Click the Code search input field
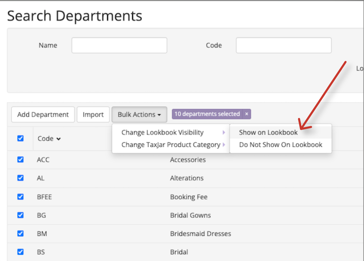The image size is (364, 261). tap(283, 45)
